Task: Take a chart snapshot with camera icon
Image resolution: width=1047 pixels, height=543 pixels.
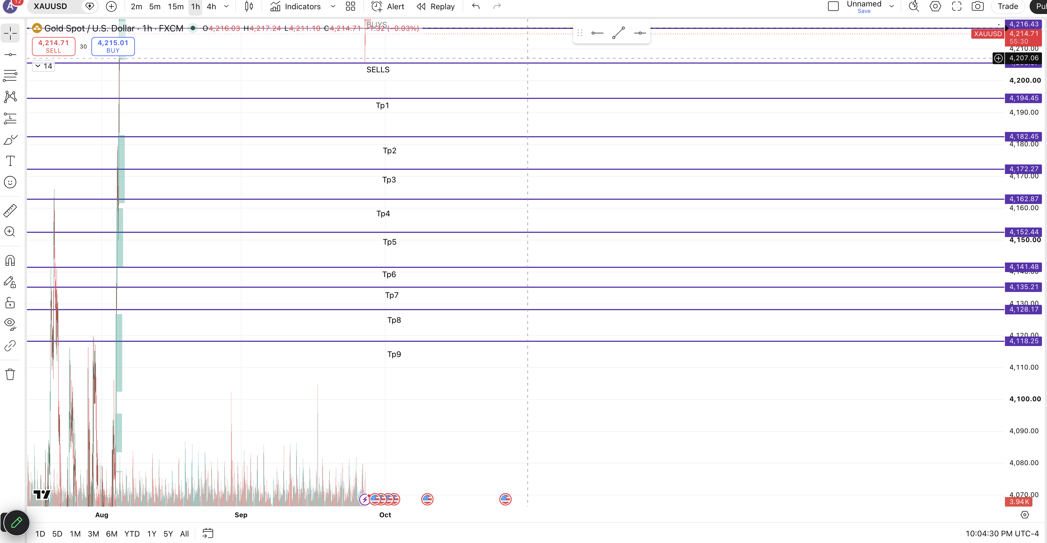Action: [977, 6]
